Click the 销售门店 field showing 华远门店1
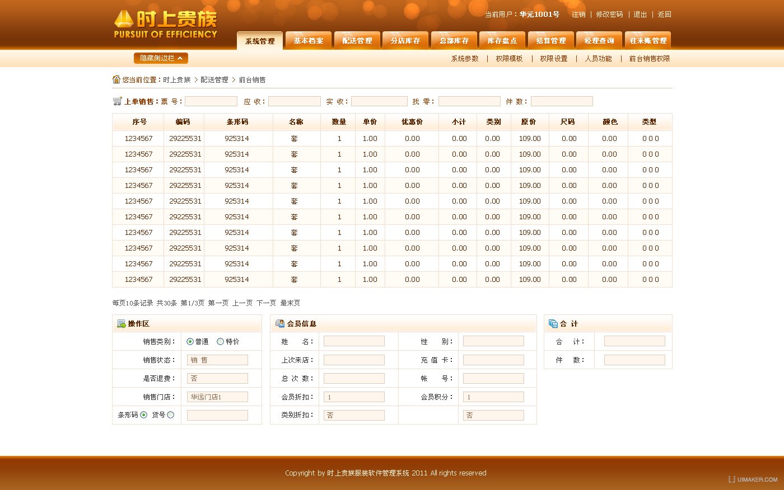This screenshot has width=784, height=490. (x=217, y=397)
